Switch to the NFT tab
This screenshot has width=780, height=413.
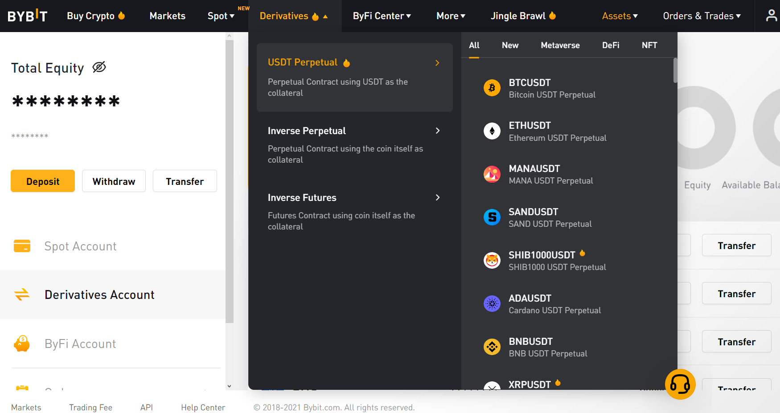[649, 45]
